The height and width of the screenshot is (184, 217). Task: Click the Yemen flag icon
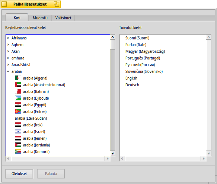[x=18, y=138]
